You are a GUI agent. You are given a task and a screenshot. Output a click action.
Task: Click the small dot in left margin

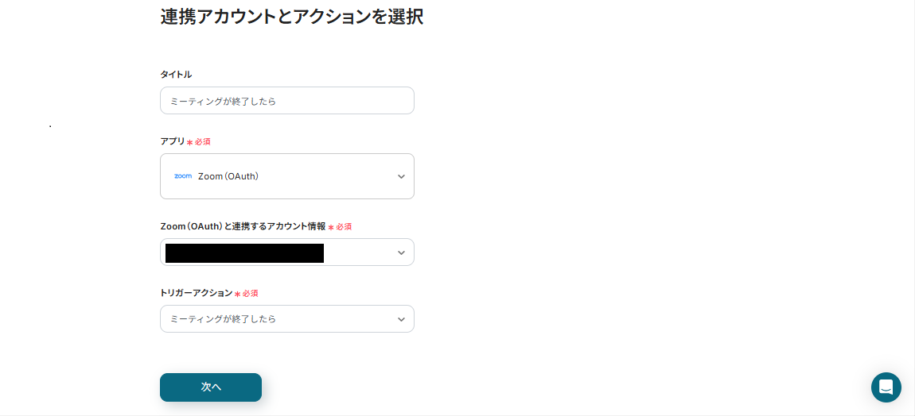click(x=50, y=126)
